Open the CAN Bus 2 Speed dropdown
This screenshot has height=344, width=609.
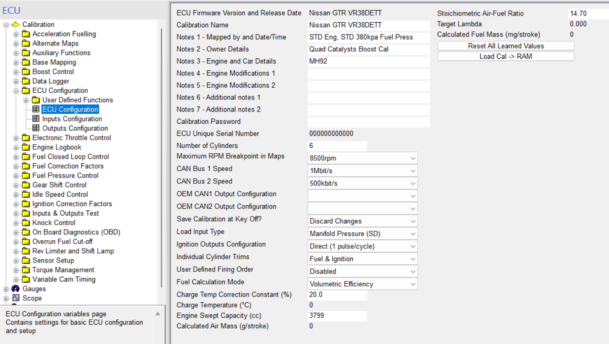(363, 183)
